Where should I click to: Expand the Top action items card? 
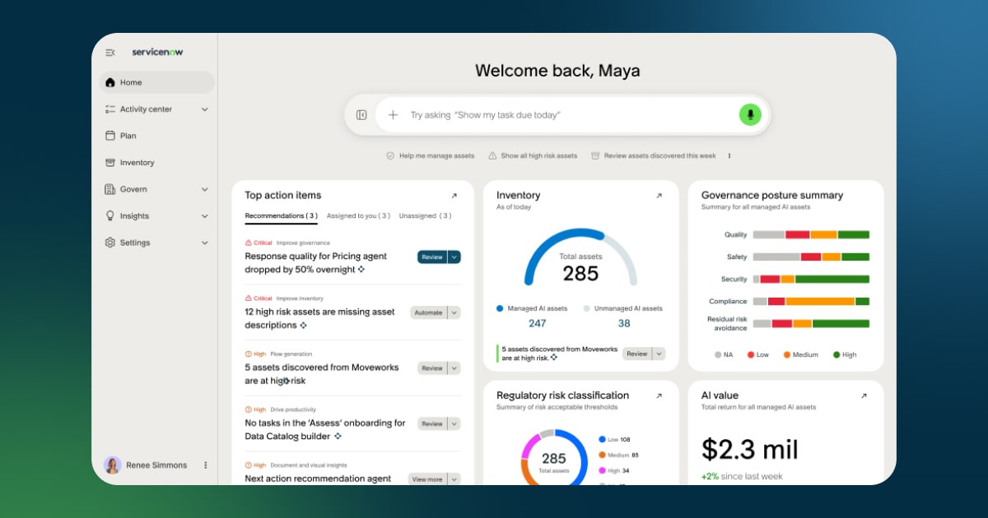coord(454,196)
